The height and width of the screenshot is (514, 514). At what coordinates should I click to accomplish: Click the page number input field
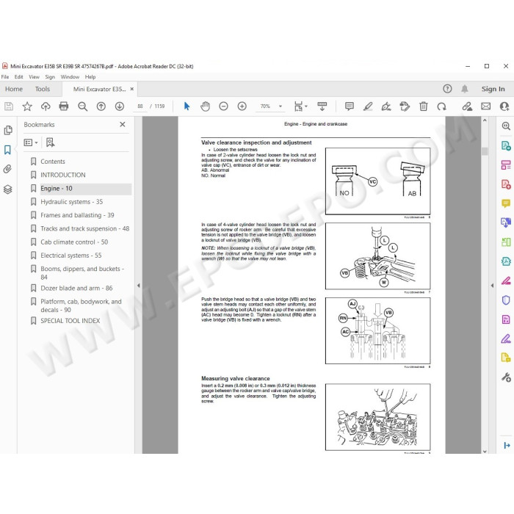click(140, 106)
